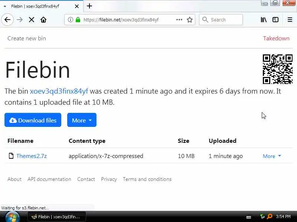The image size is (297, 222).
Task: Open Terms and conditions link
Action: 147,179
